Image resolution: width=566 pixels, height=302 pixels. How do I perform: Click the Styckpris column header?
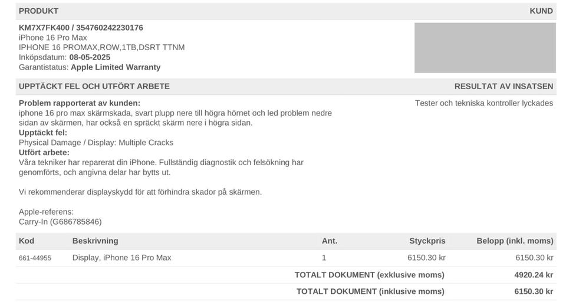point(427,241)
